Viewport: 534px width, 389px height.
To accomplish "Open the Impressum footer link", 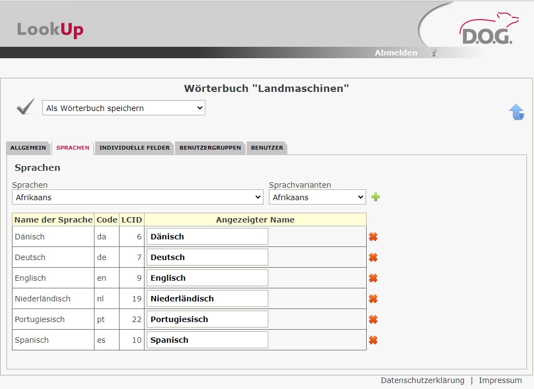I will pyautogui.click(x=500, y=380).
